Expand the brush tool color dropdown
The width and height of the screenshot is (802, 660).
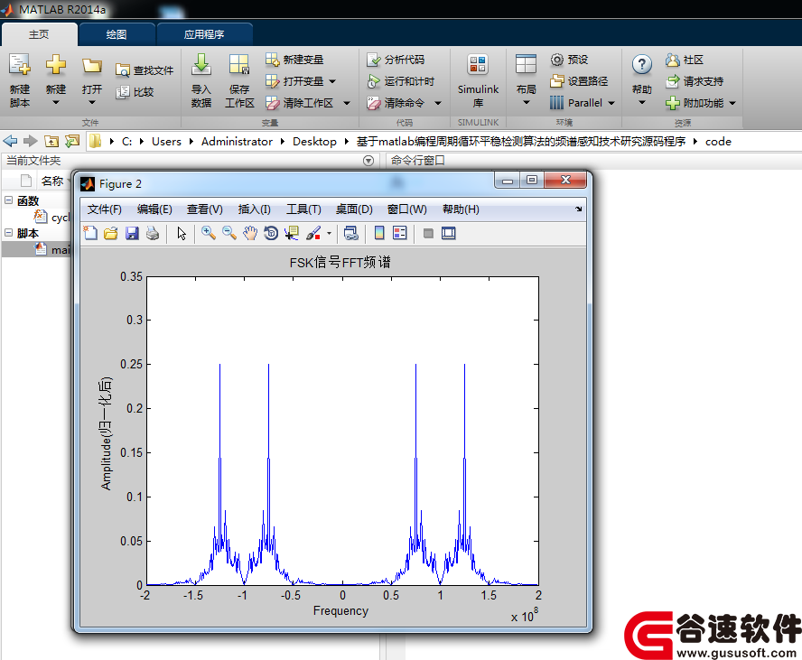[329, 234]
